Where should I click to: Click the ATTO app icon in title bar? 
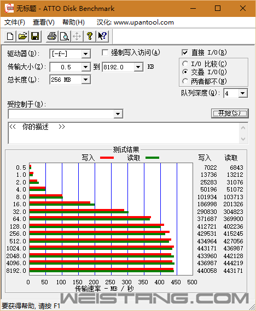[x=9, y=8]
